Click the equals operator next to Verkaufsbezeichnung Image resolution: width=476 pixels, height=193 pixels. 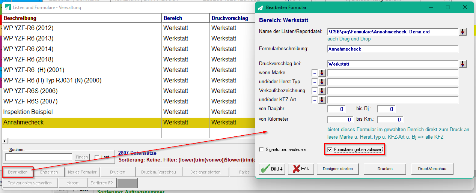point(314,91)
